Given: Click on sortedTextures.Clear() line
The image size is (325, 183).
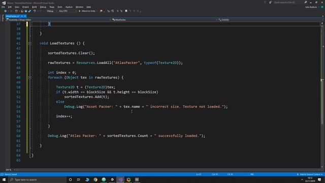Looking at the screenshot, I should click(x=71, y=53).
